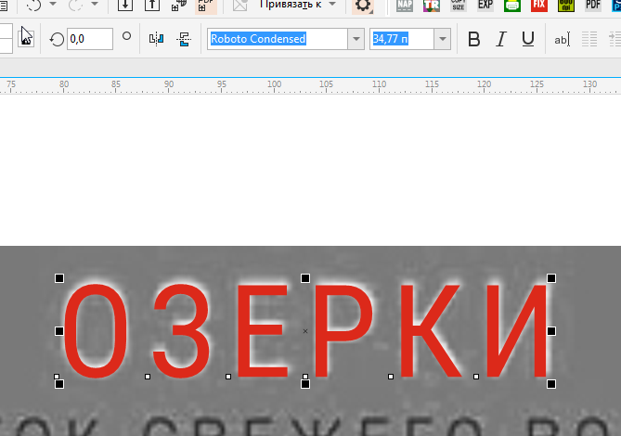Image resolution: width=621 pixels, height=436 pixels.
Task: Click the character node below letter И
Action: [x=476, y=377]
